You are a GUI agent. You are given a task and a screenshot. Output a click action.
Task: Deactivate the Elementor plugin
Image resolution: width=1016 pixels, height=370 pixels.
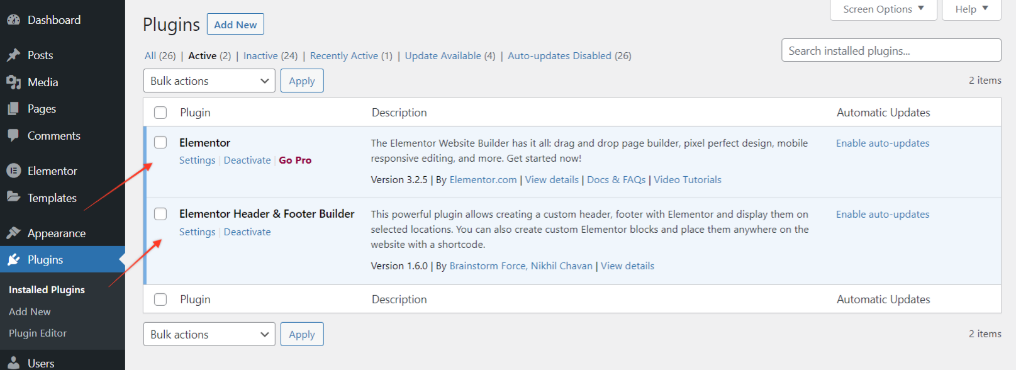coord(247,160)
